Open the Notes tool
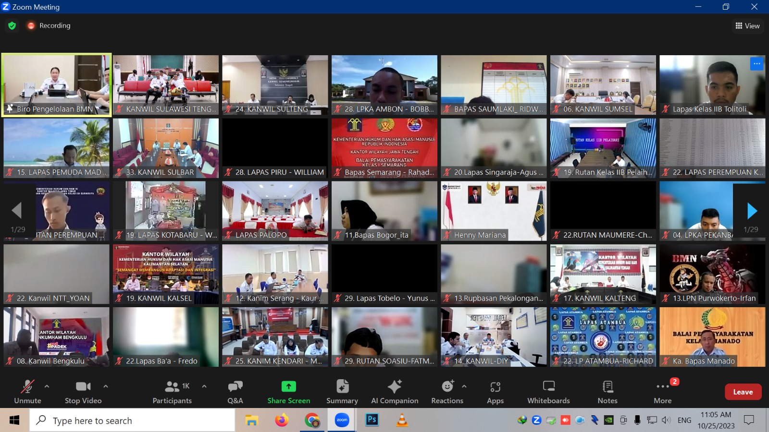The width and height of the screenshot is (769, 432). click(x=608, y=392)
